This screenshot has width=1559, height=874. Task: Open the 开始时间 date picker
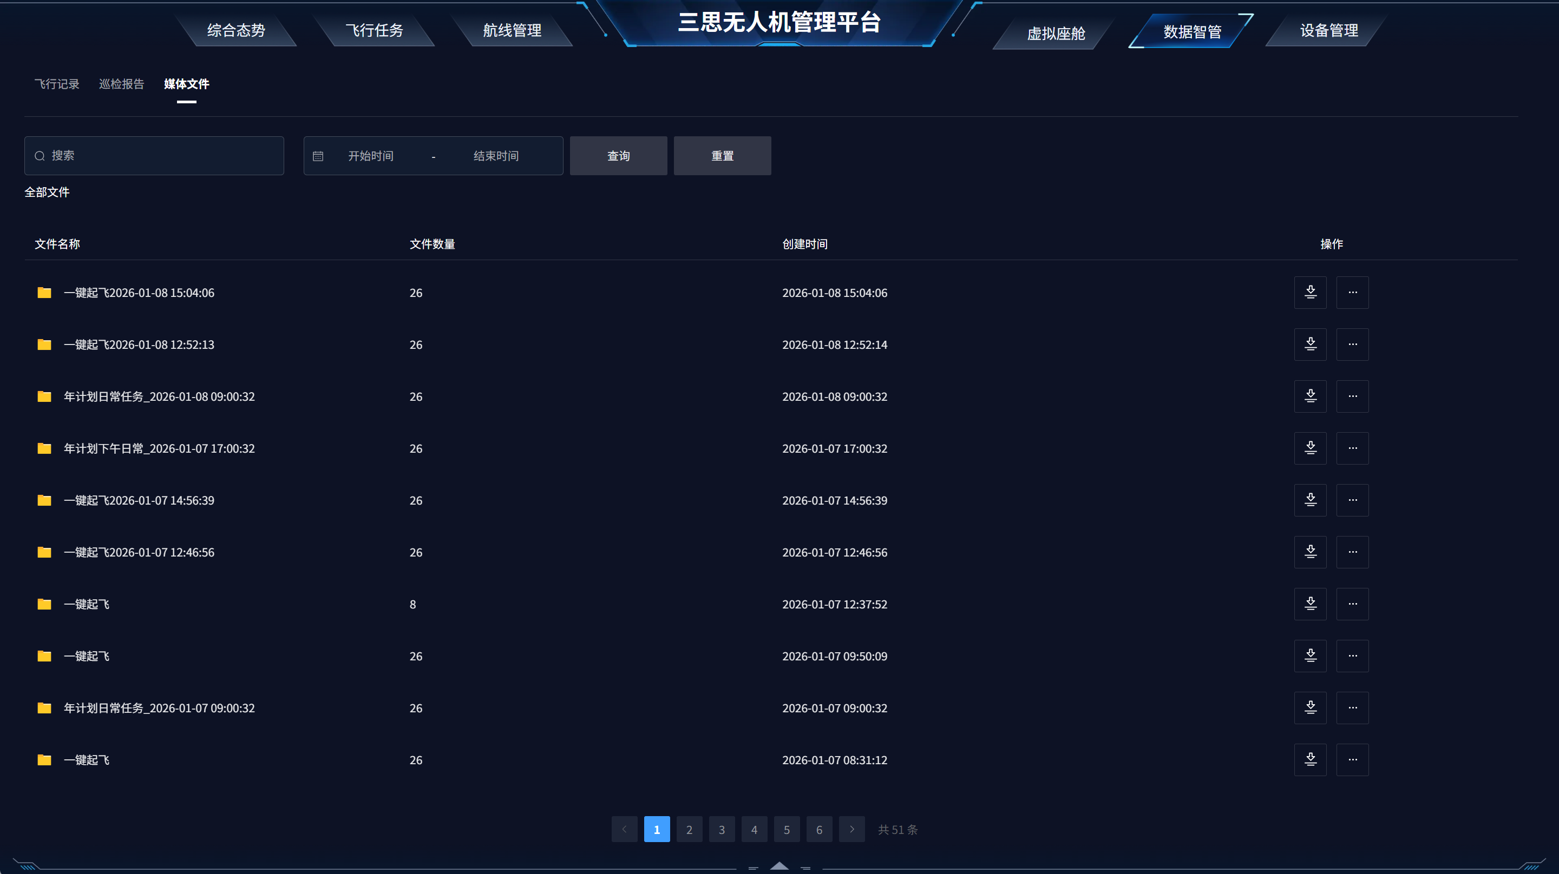[x=370, y=156]
